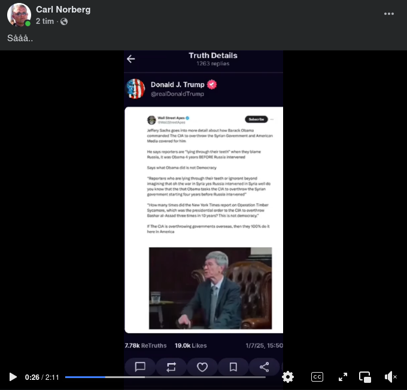Image resolution: width=407 pixels, height=390 pixels.
Task: Seek along the video progress bar
Action: click(x=165, y=377)
